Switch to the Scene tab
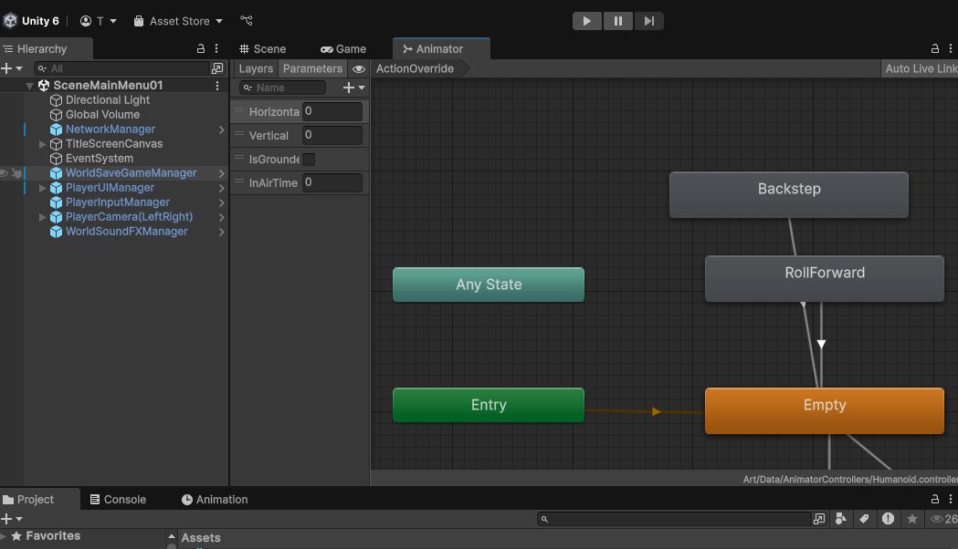The image size is (958, 549). pos(263,49)
